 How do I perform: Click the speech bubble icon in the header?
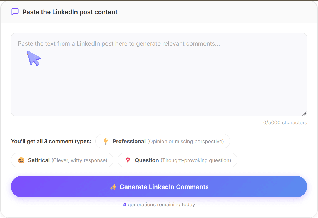click(15, 12)
